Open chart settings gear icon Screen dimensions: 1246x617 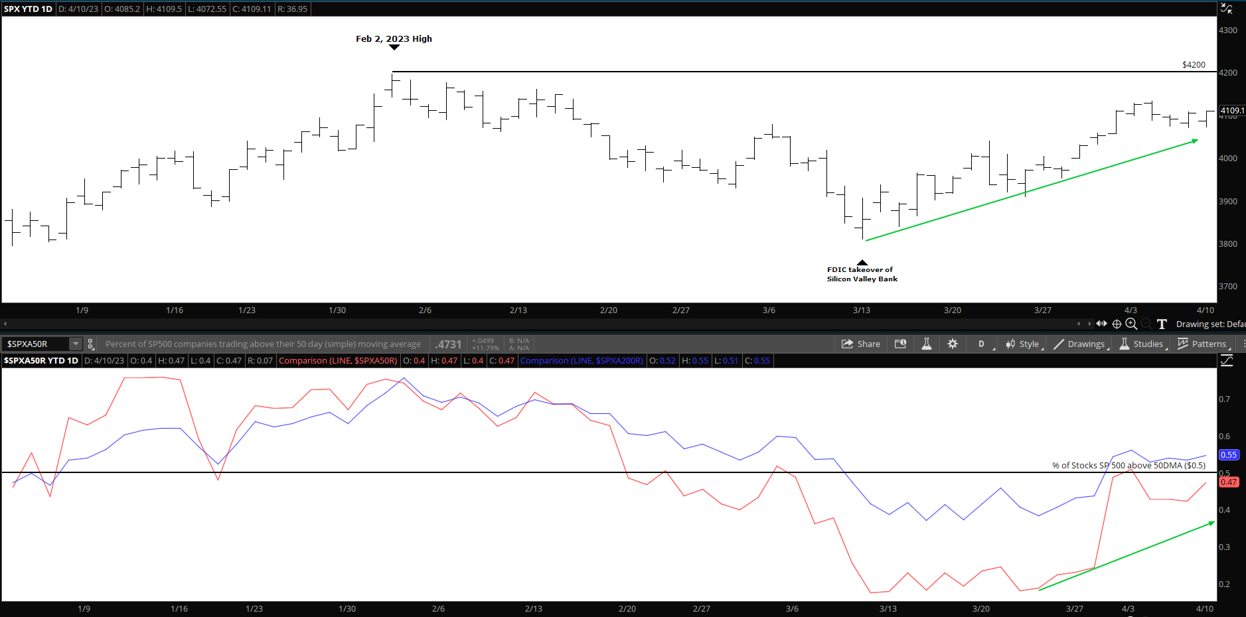[x=953, y=344]
